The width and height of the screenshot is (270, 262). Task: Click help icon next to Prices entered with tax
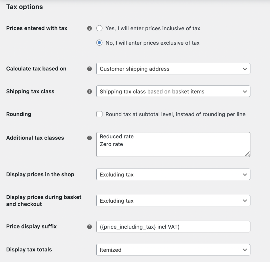(90, 28)
